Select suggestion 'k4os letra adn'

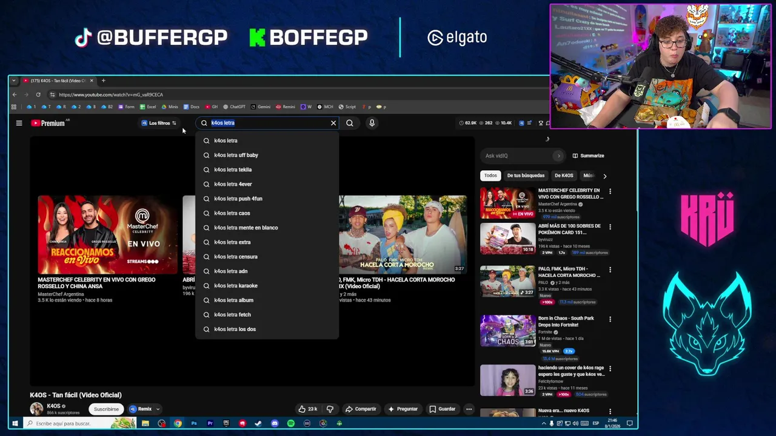point(267,271)
